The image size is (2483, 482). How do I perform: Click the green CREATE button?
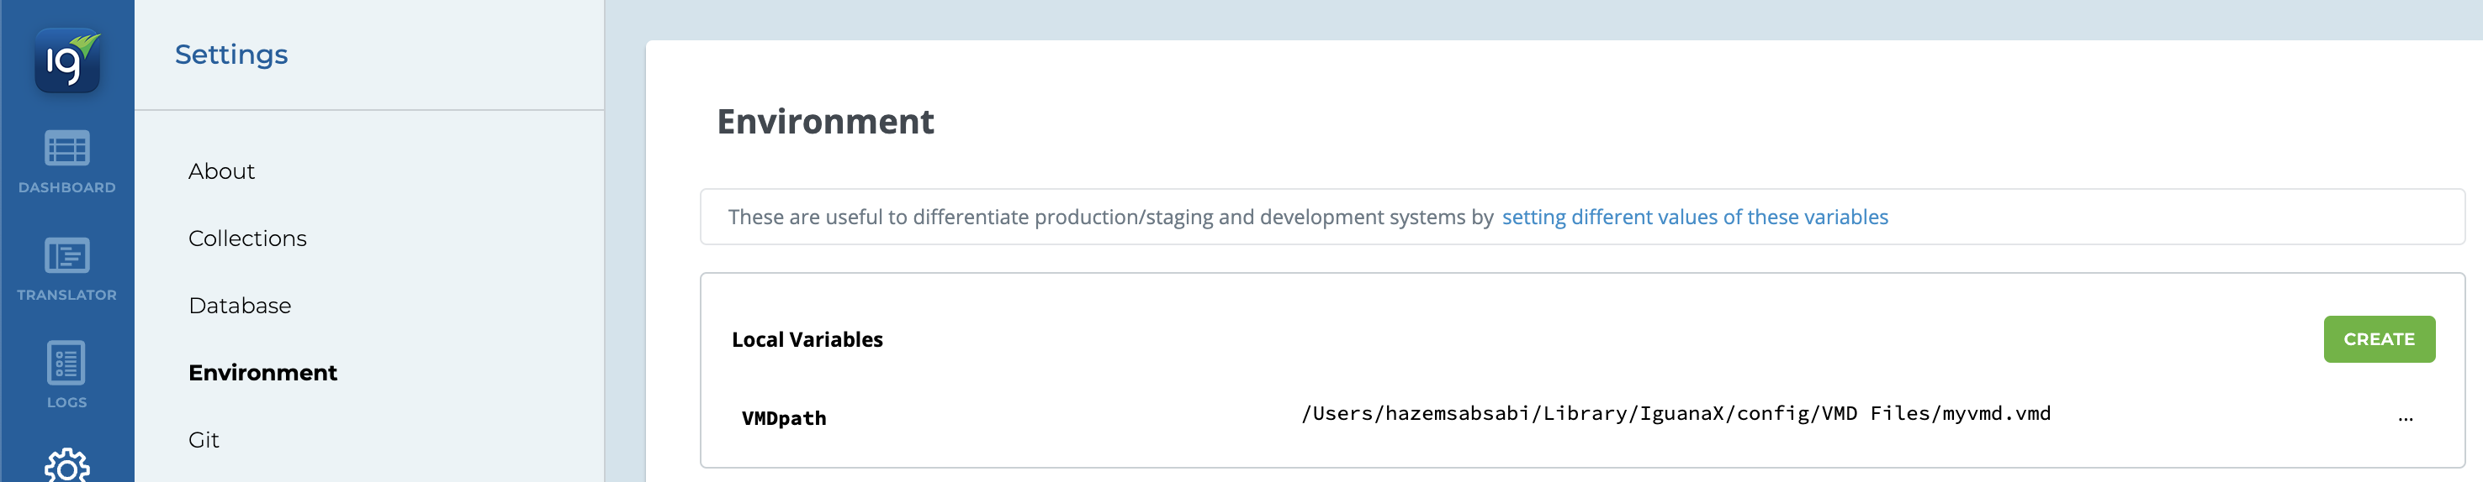[x=2379, y=339]
